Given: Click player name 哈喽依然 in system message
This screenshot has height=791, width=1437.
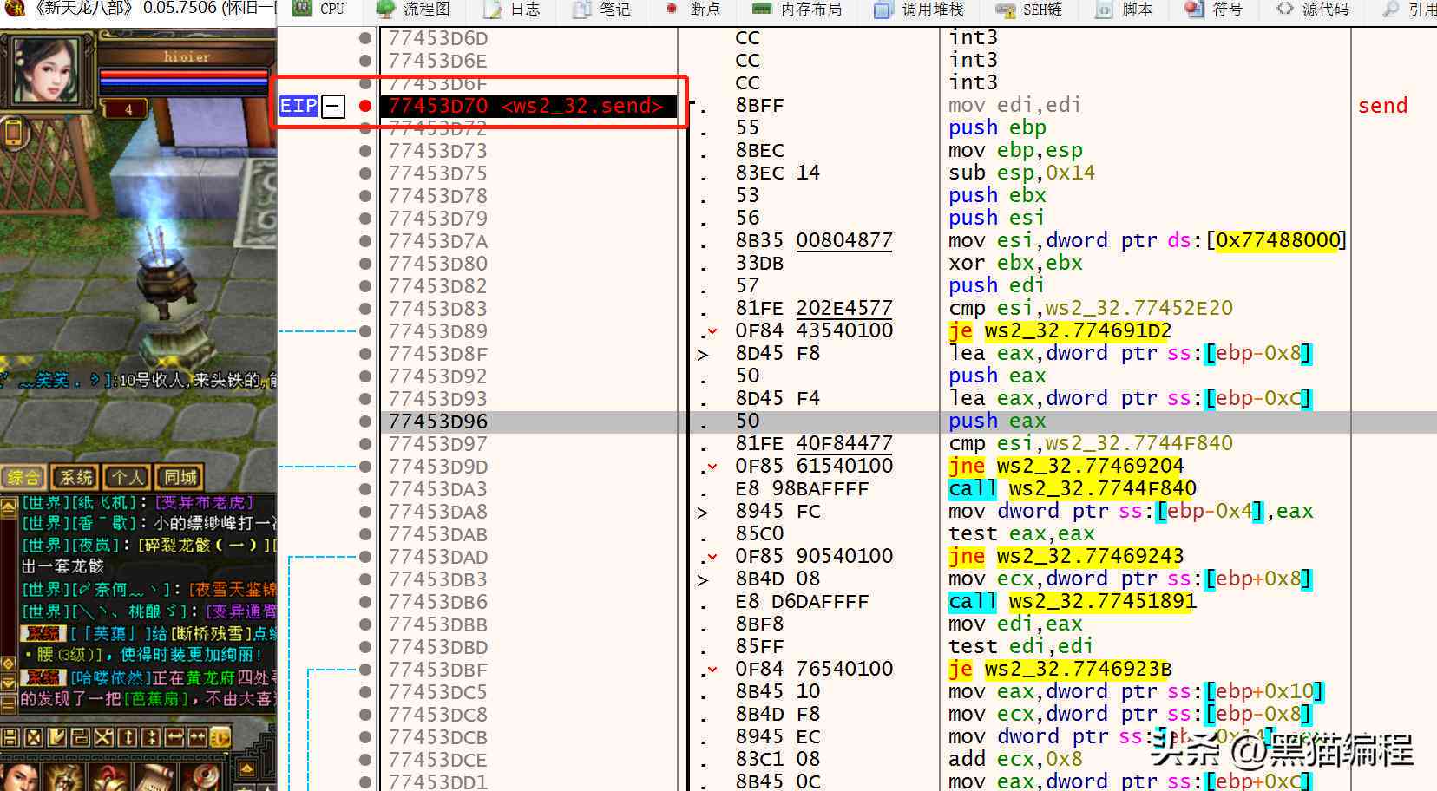Looking at the screenshot, I should pos(111,677).
